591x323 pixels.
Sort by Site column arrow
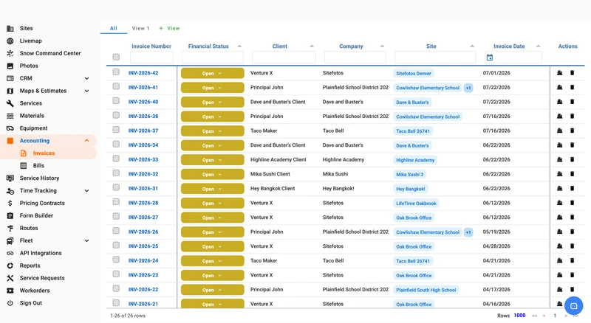(x=472, y=46)
